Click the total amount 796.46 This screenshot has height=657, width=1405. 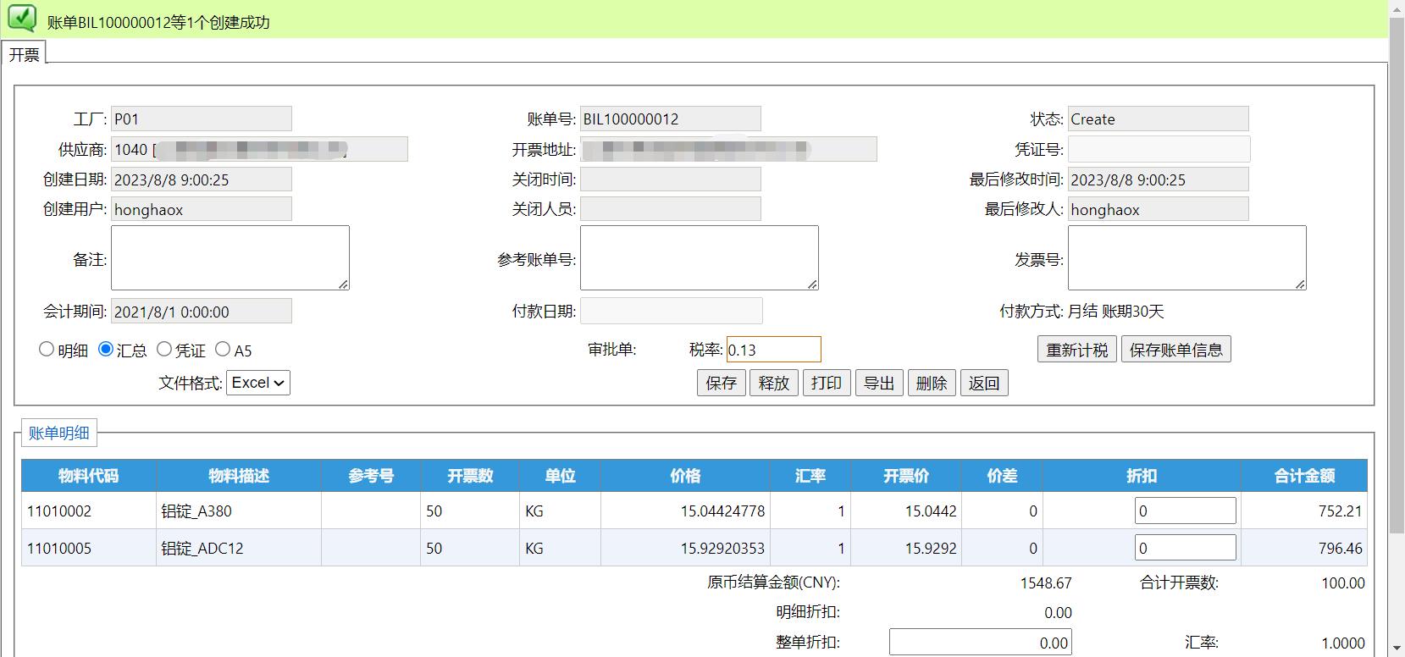coord(1340,549)
